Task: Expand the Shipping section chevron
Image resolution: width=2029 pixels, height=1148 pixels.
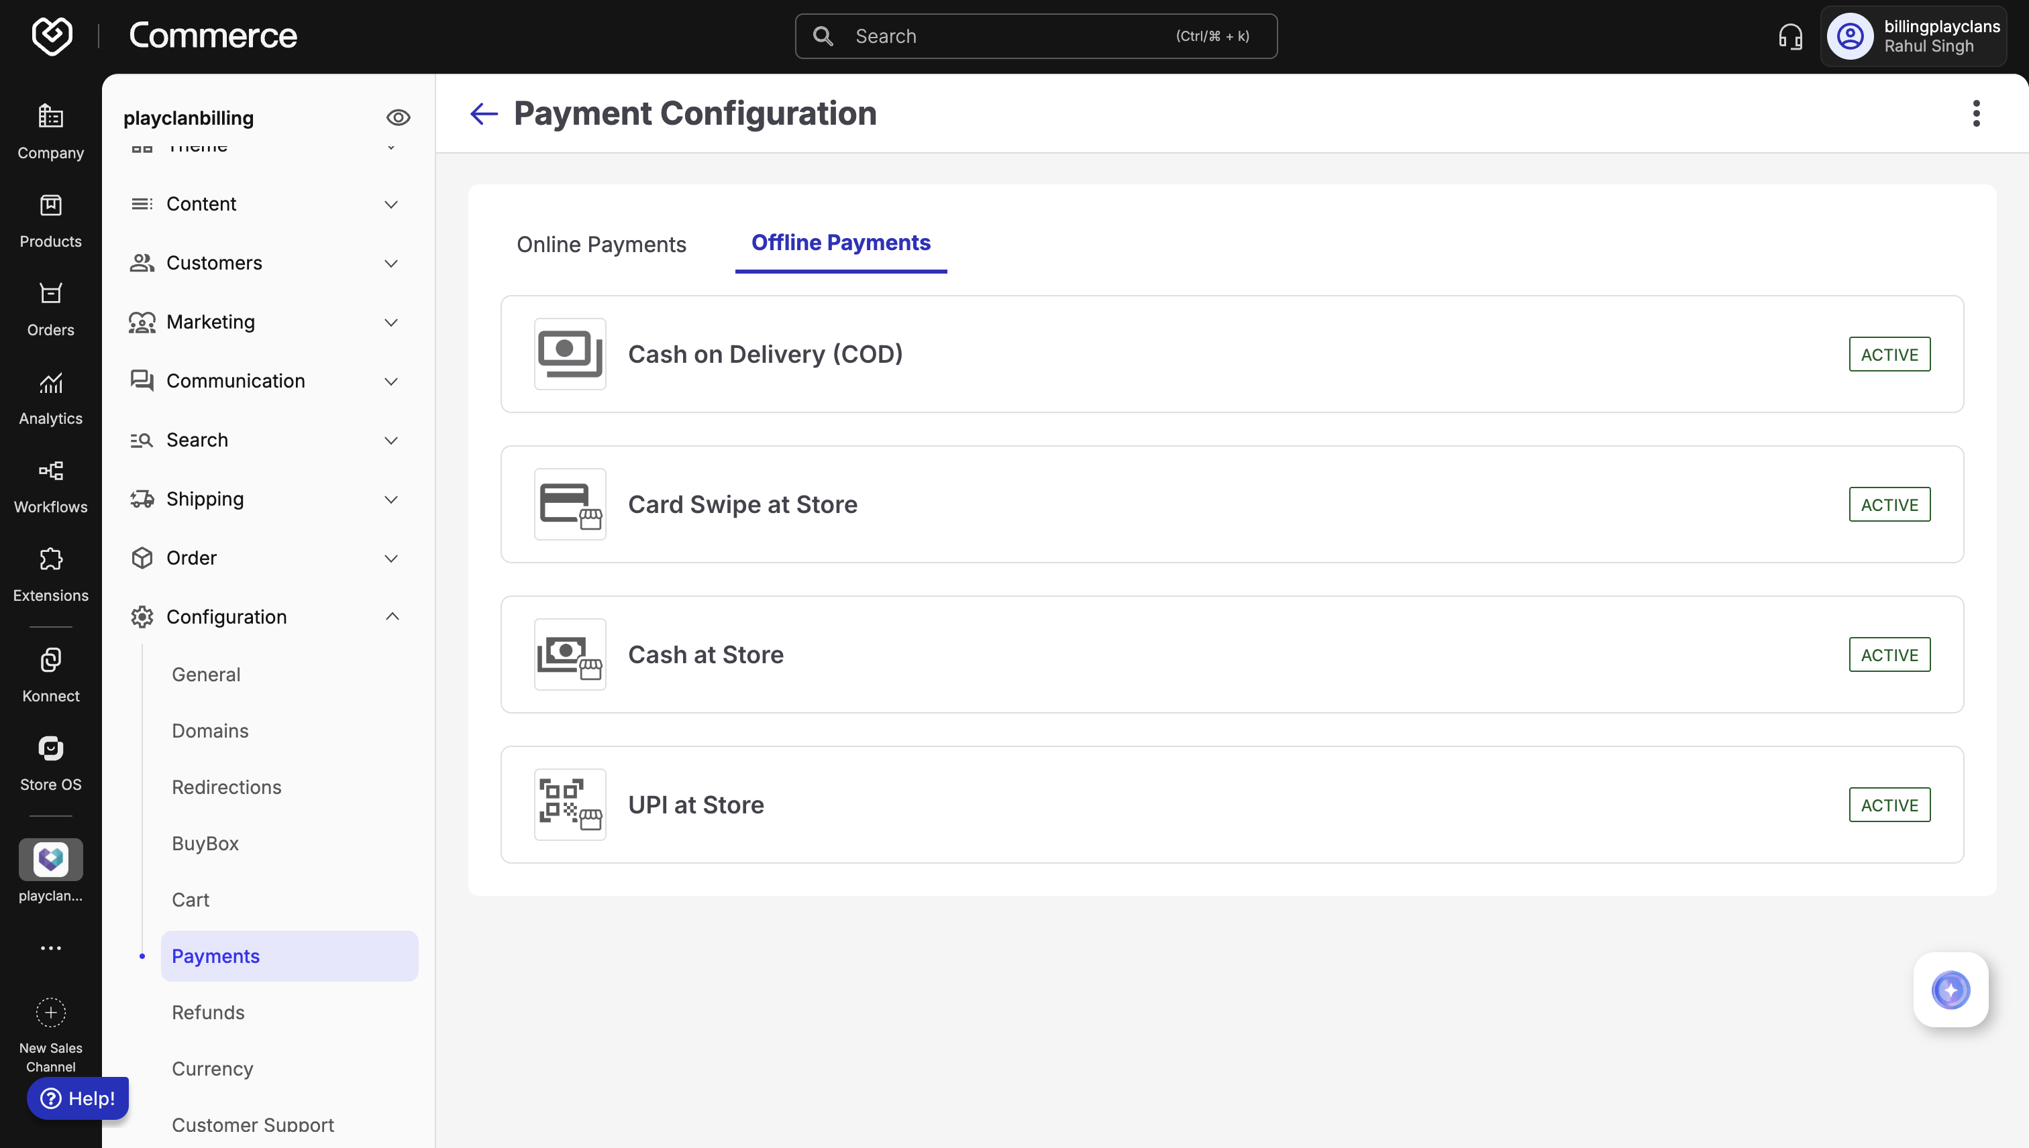Action: [x=391, y=499]
